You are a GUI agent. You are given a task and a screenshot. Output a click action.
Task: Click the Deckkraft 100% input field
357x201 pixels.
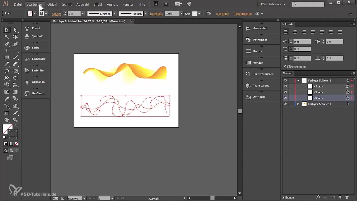(x=172, y=14)
